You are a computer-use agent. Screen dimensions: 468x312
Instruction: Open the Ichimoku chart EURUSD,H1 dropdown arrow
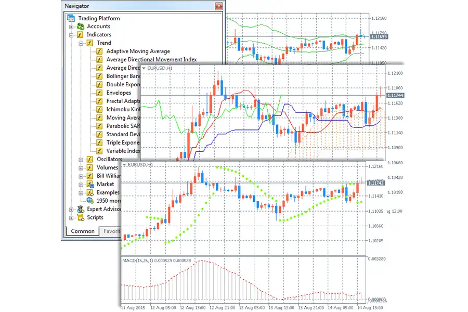click(x=144, y=68)
